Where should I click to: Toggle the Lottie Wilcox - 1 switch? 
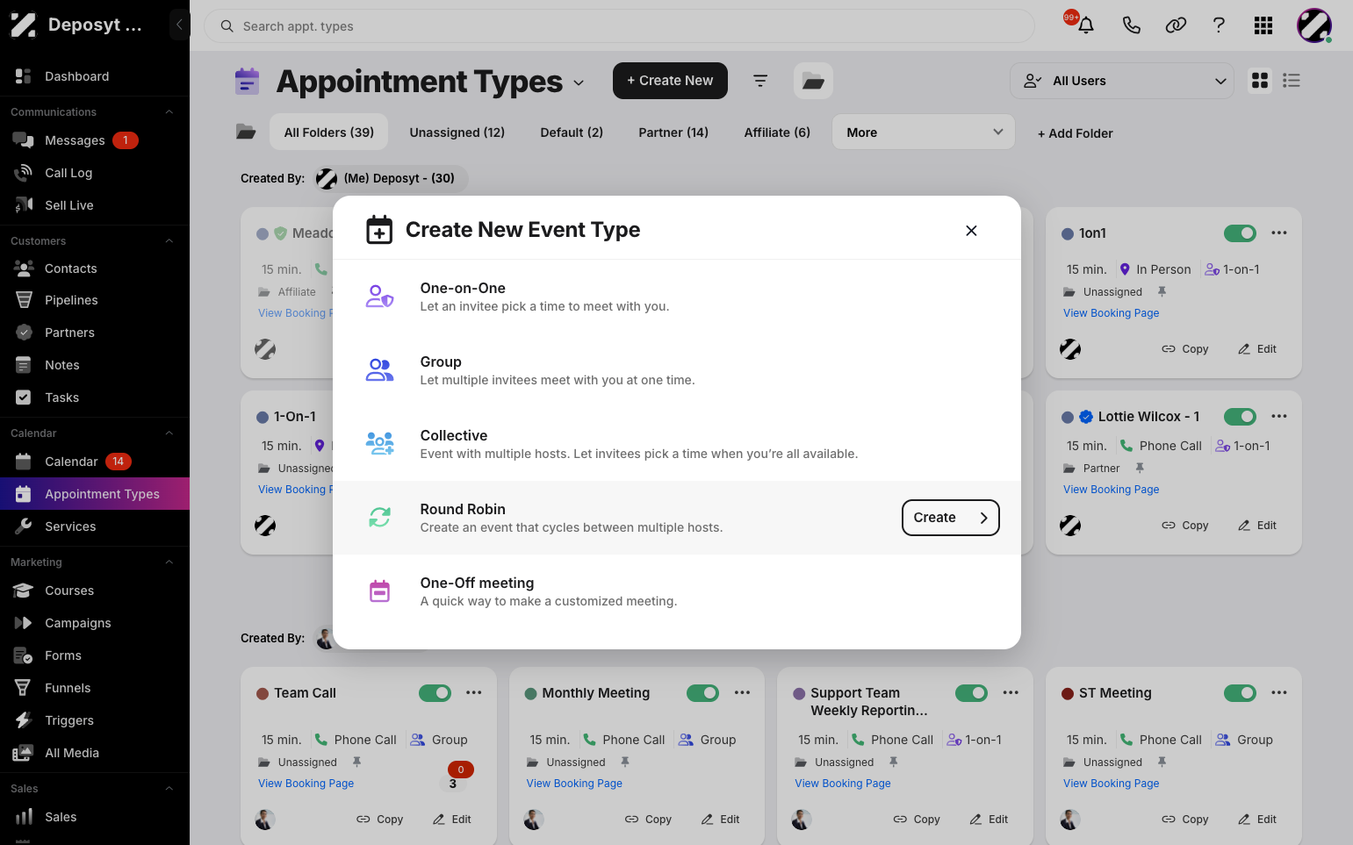click(x=1240, y=417)
